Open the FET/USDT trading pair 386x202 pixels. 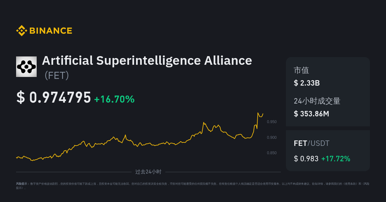point(312,143)
